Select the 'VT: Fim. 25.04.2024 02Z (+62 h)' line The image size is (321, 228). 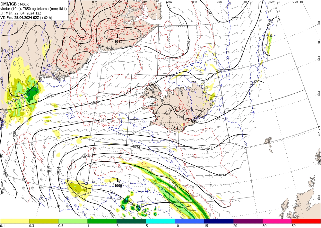coord(26,18)
